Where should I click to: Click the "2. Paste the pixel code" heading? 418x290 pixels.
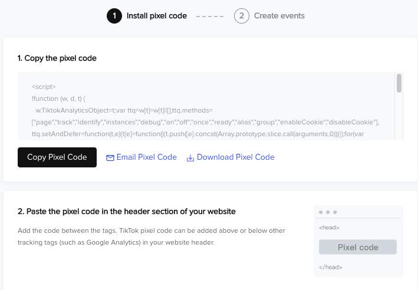[x=127, y=211]
